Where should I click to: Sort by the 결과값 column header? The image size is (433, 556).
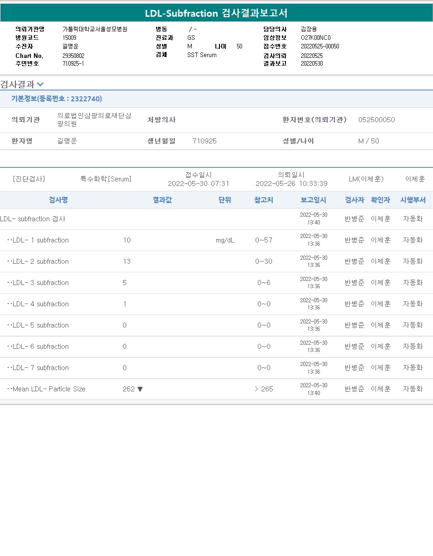click(x=162, y=200)
